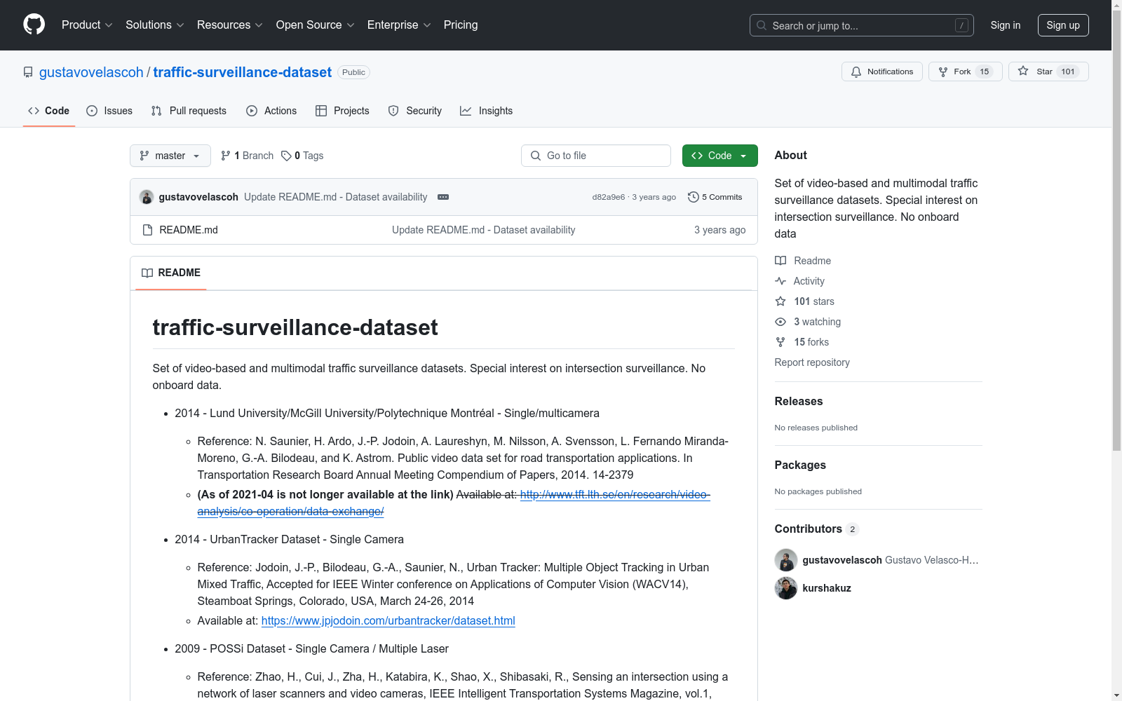Click the GitHub logo icon

pyautogui.click(x=34, y=24)
